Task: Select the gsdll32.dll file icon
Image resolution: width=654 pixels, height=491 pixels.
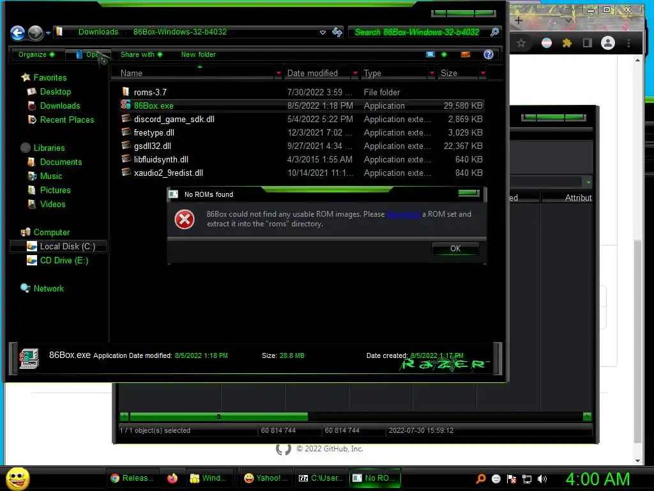Action: click(x=126, y=145)
